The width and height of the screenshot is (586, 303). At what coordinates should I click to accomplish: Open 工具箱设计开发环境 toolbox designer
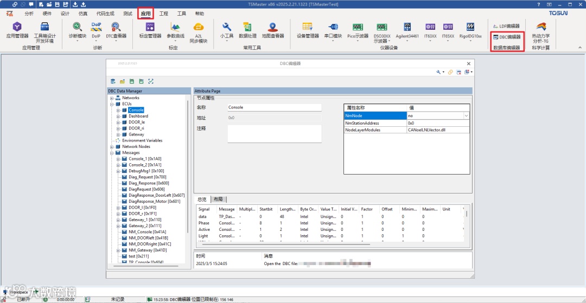coord(45,33)
